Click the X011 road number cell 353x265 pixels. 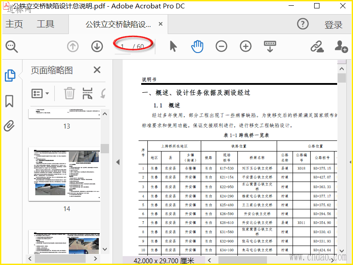coord(301,223)
